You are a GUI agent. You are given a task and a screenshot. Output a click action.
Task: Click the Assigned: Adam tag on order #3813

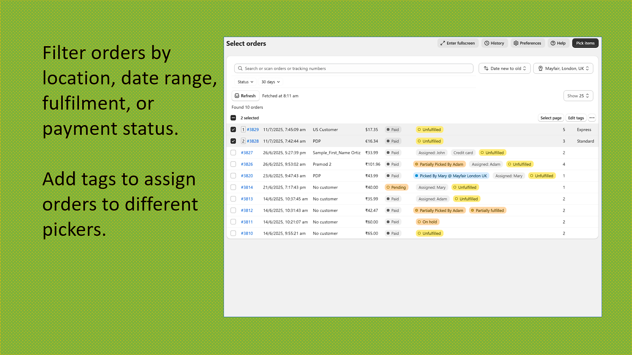[433, 199]
